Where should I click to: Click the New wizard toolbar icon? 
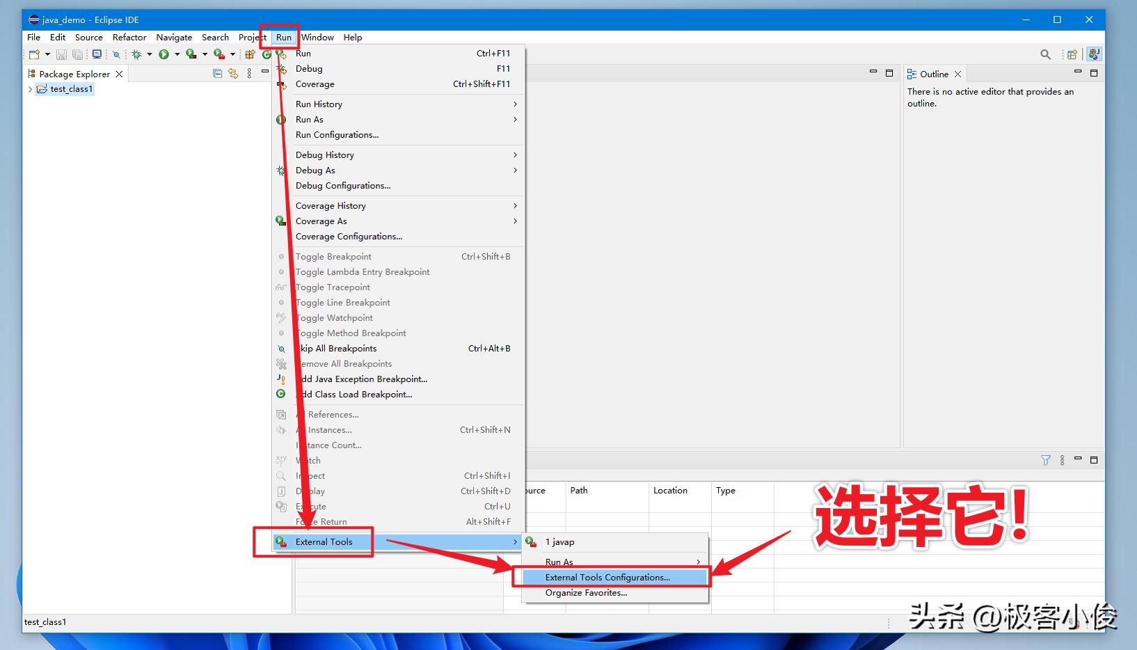point(34,54)
